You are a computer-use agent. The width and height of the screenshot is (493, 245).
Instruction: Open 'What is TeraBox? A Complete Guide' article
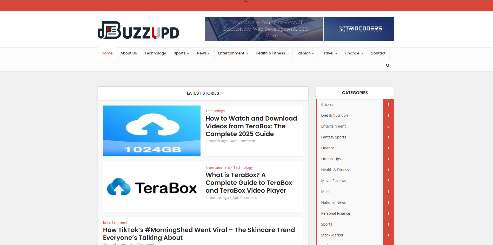[x=249, y=183]
